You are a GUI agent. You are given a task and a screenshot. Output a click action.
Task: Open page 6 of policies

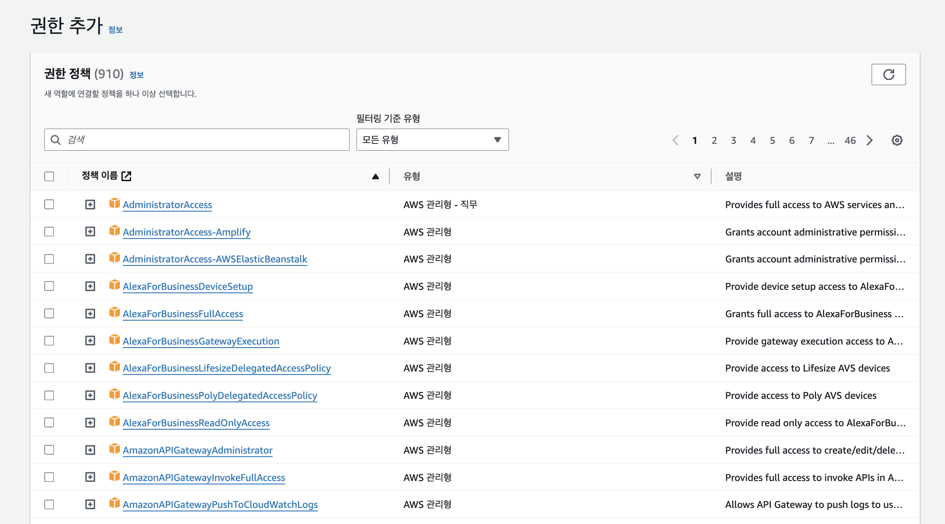point(792,140)
